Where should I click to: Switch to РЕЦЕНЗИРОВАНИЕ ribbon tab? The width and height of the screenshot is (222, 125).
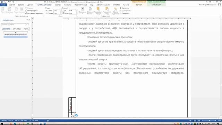(81, 5)
